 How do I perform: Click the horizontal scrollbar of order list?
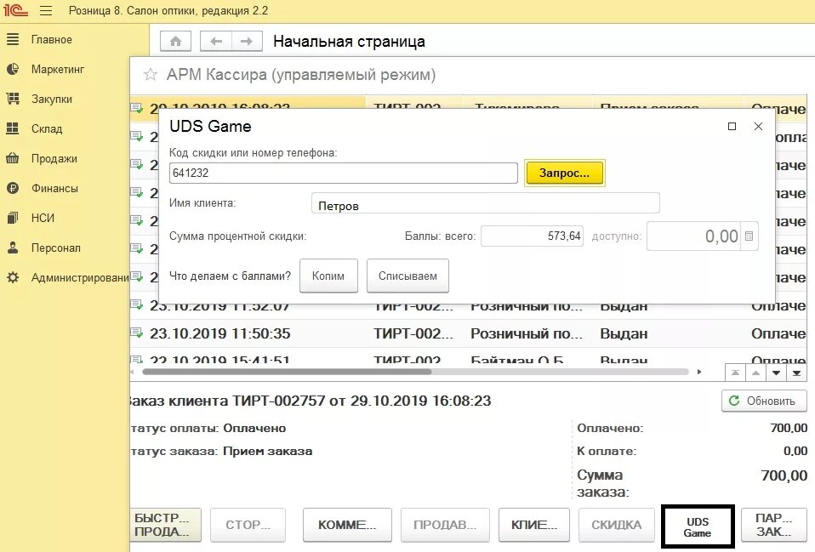click(x=287, y=372)
